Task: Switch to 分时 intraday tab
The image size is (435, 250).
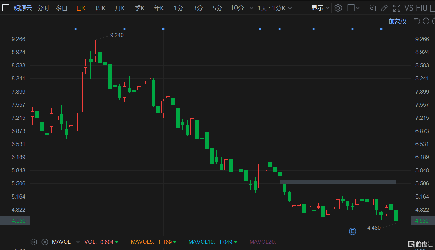Action: click(43, 8)
